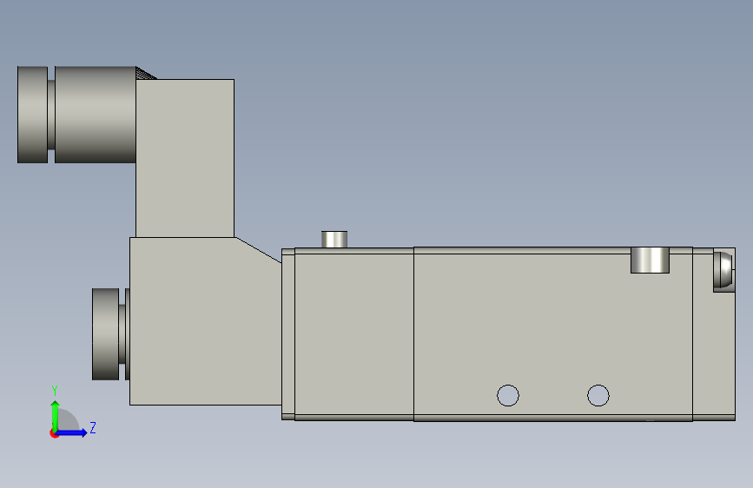
Task: Select the upper-left connector end cap disc
Action: pyautogui.click(x=32, y=115)
